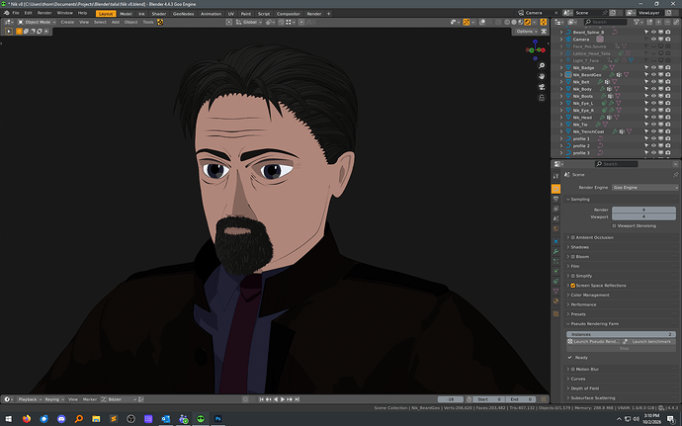Viewport: 682px width, 426px height.
Task: Open the Particles properties tab
Action: click(555, 262)
